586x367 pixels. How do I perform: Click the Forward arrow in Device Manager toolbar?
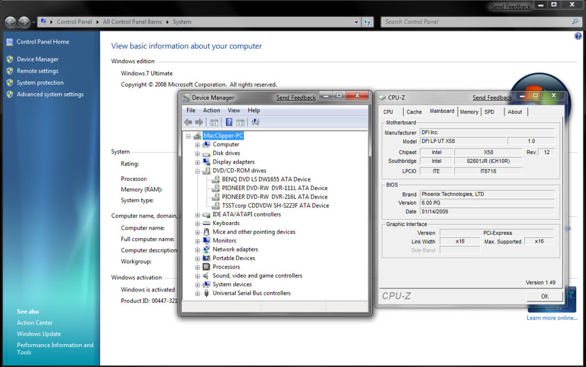199,122
